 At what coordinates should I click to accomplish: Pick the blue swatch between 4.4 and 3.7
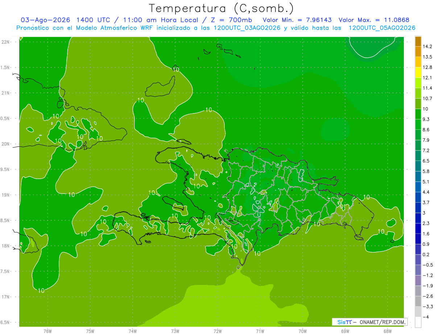point(418,197)
